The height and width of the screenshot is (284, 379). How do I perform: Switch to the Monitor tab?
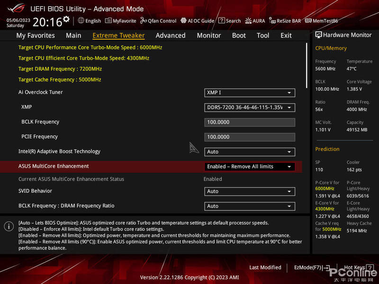click(x=209, y=35)
